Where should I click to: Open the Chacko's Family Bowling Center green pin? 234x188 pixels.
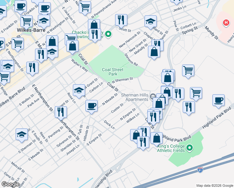pos(108,34)
